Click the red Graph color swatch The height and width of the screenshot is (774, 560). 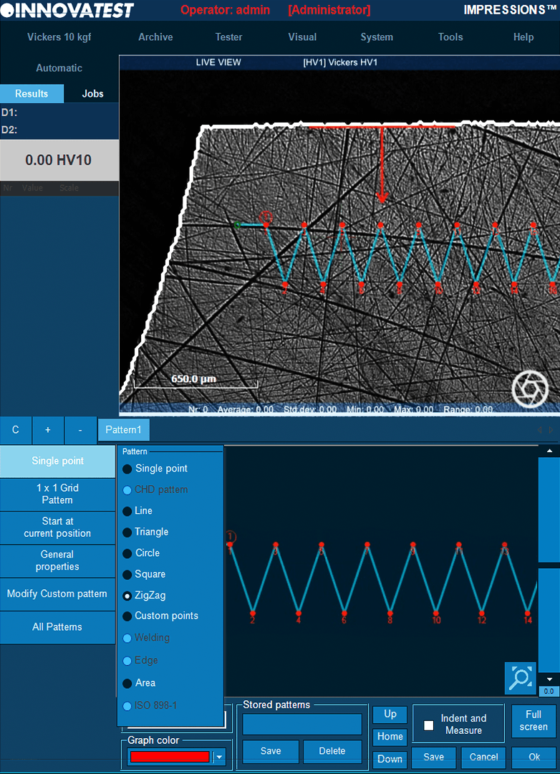(x=169, y=757)
